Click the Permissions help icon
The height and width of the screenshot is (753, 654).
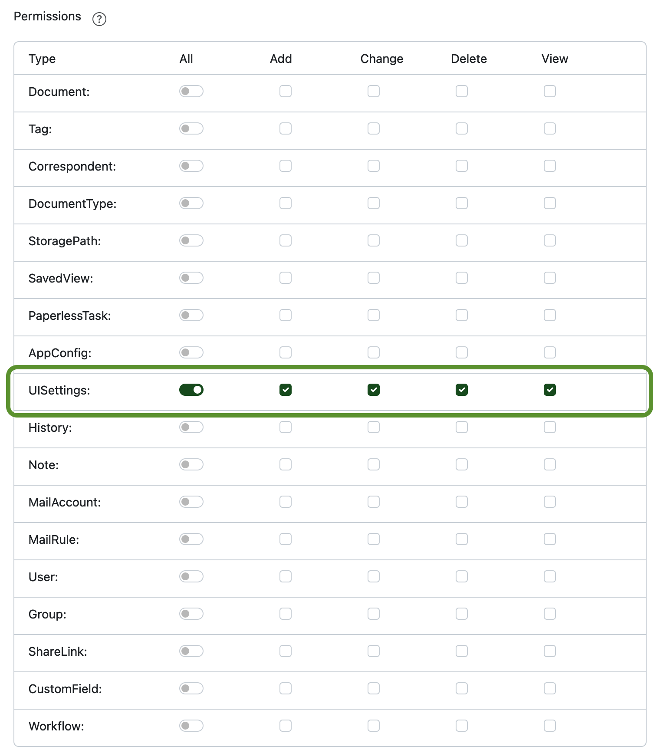coord(99,19)
